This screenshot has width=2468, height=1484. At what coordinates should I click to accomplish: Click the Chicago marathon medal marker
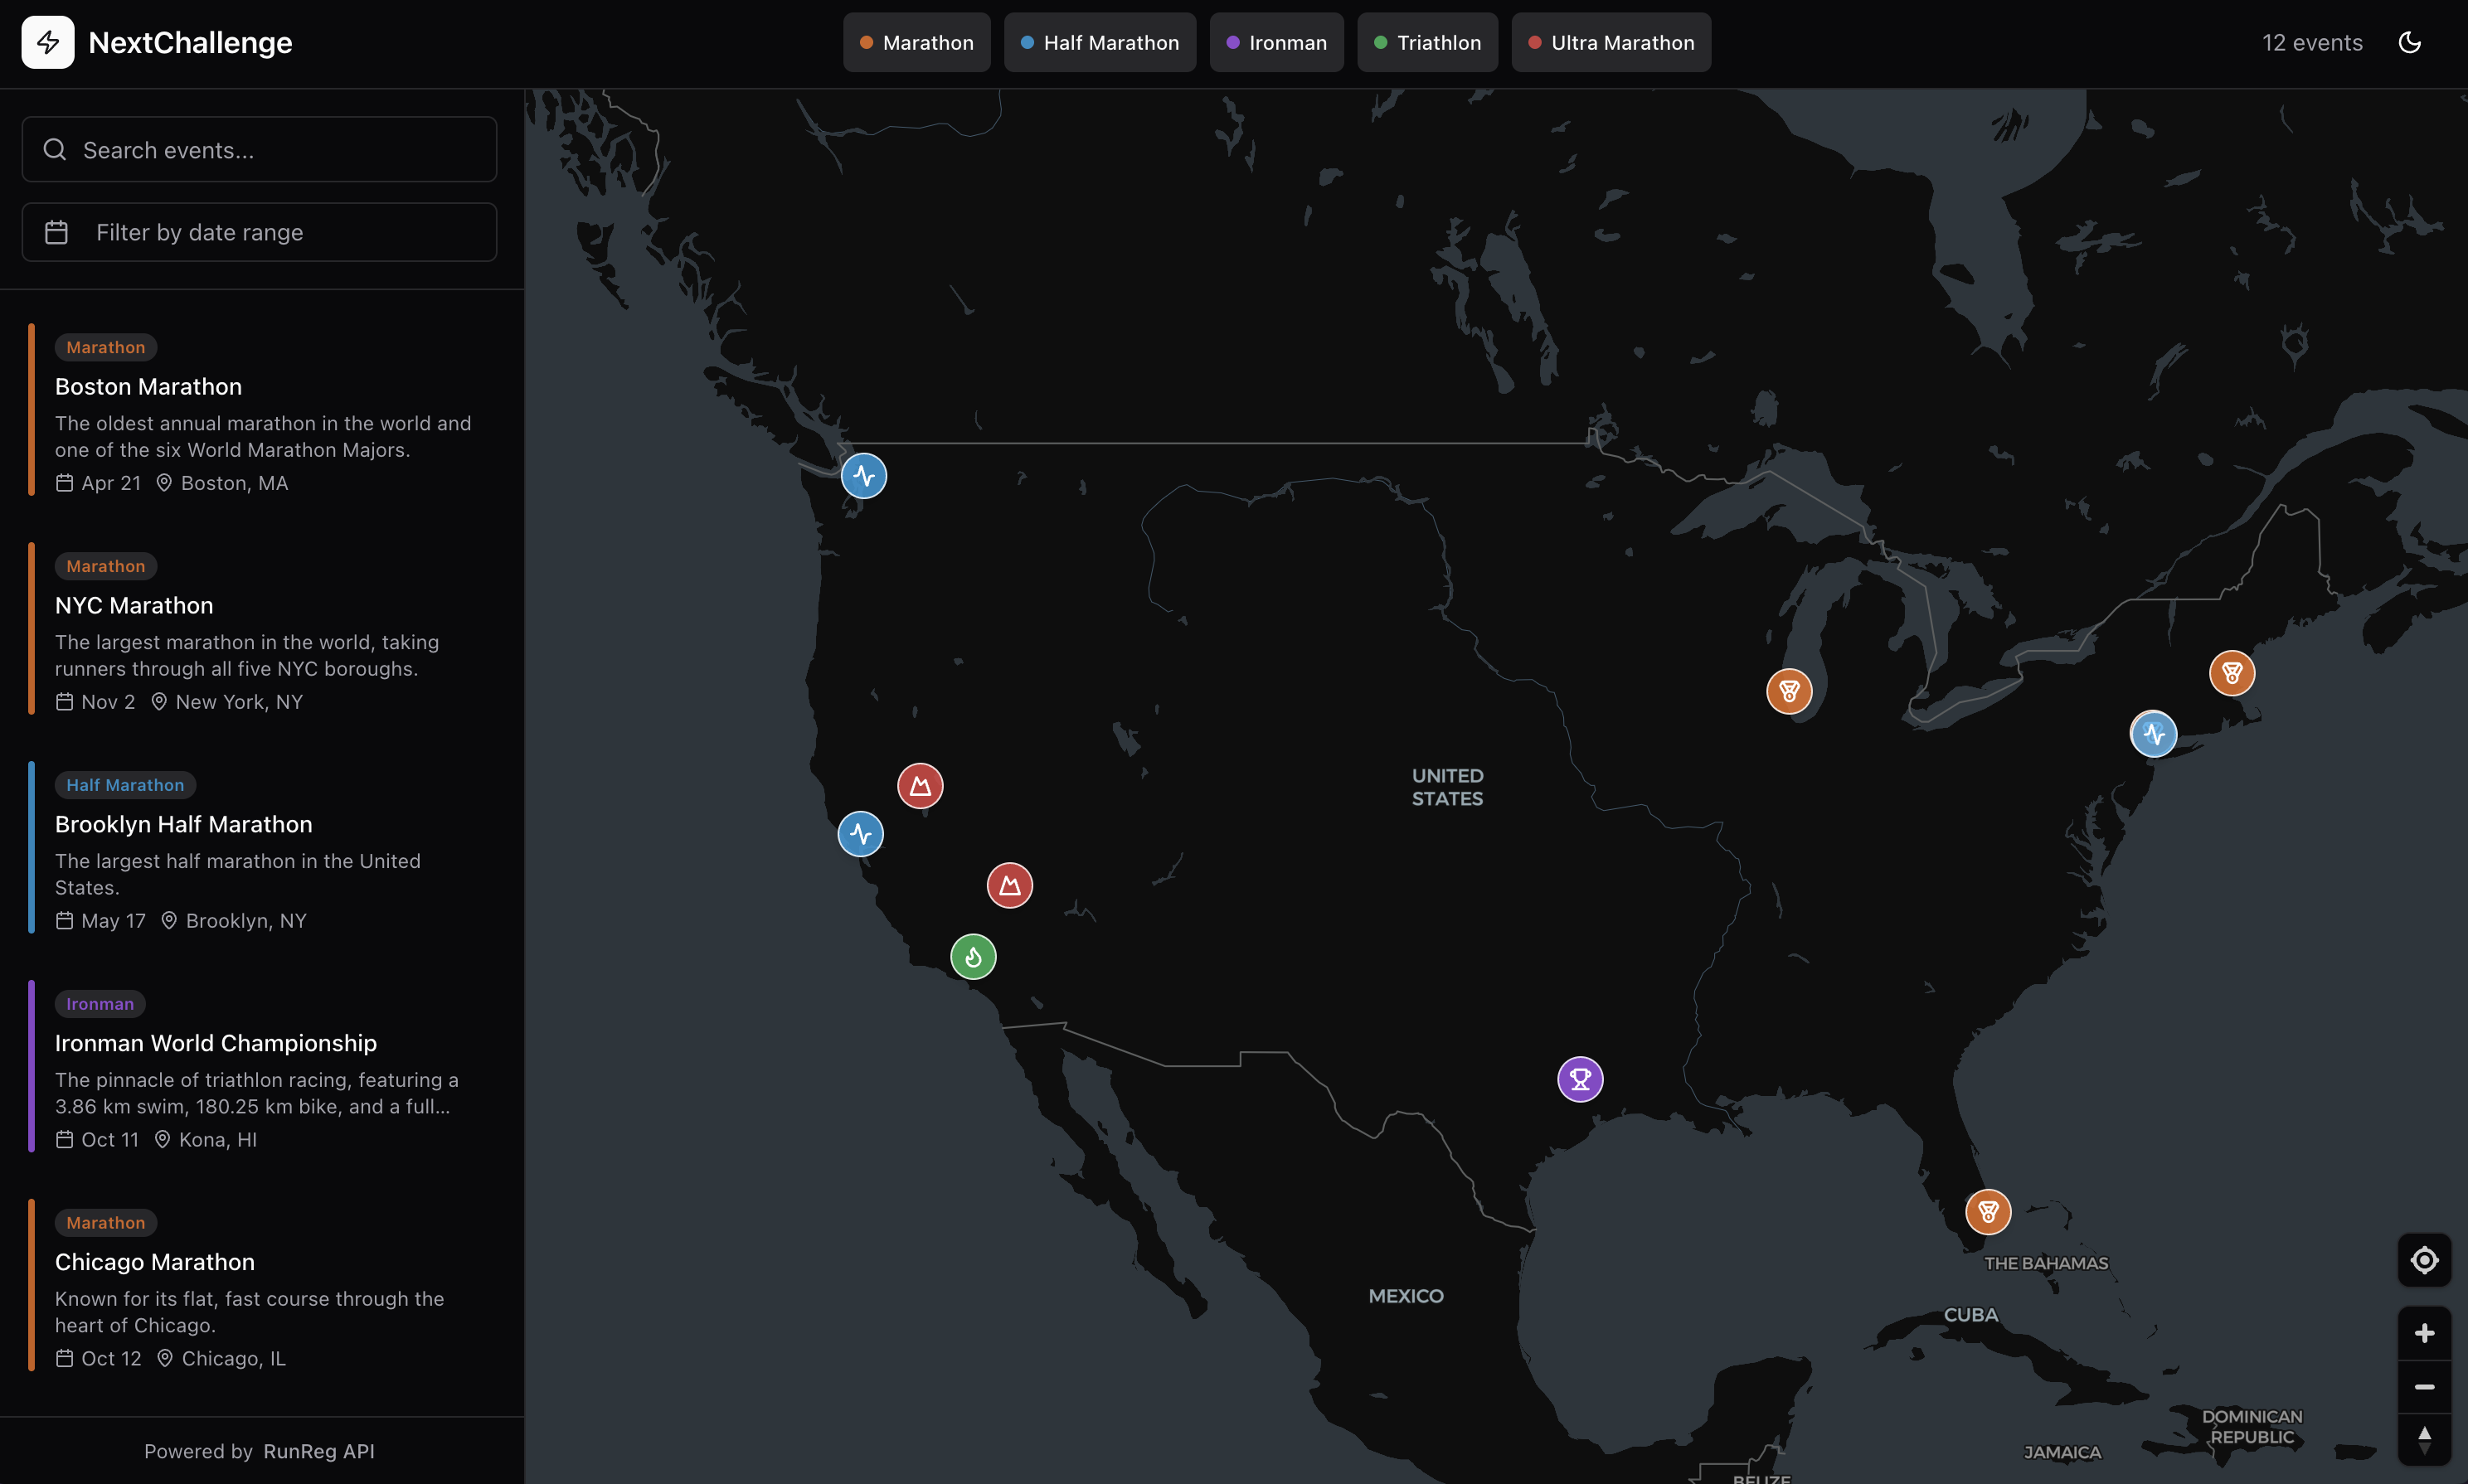pos(1789,691)
